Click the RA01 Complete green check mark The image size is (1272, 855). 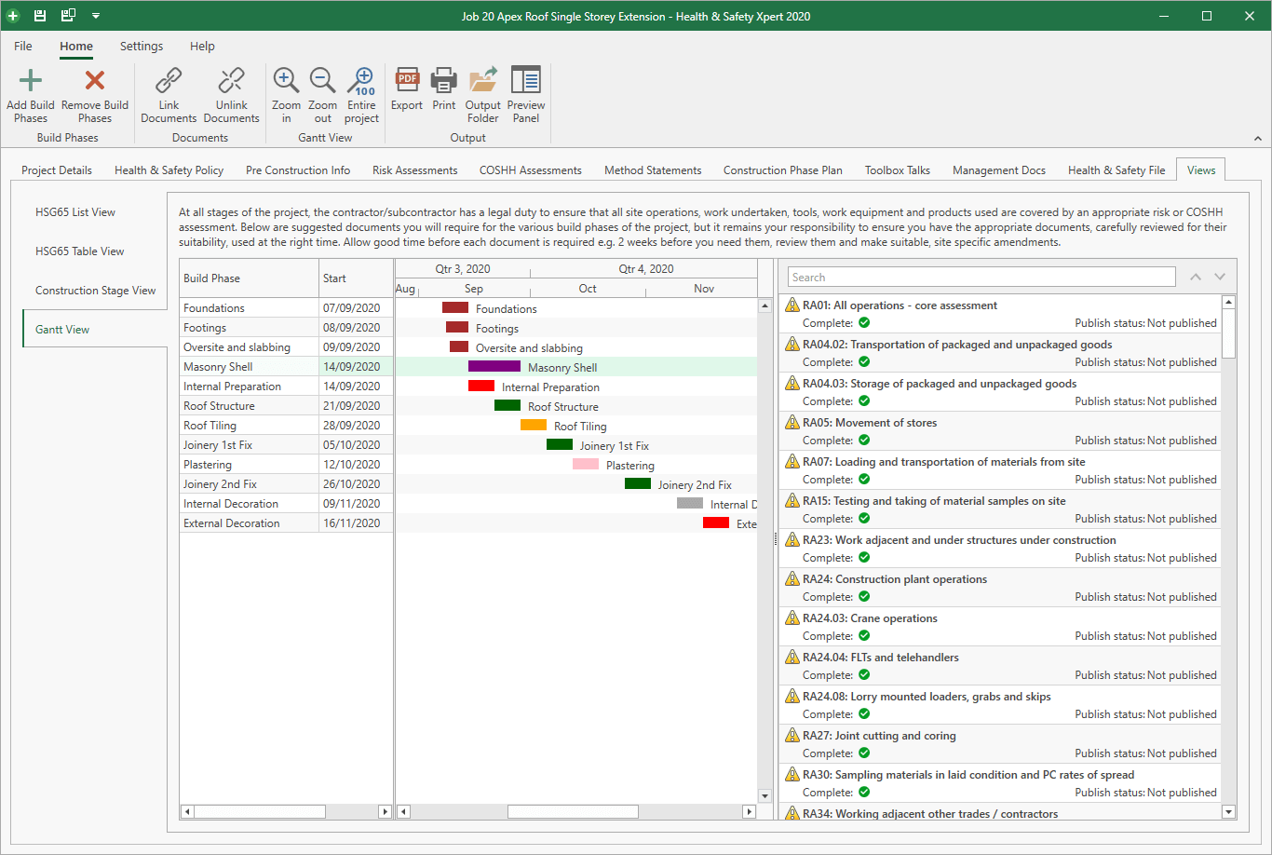[864, 323]
